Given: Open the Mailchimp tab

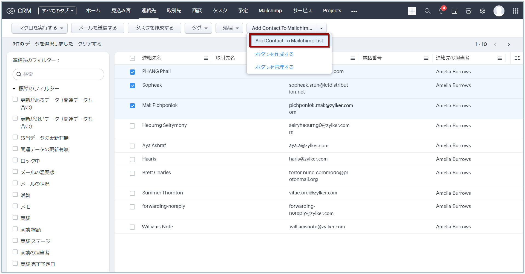Looking at the screenshot, I should click(270, 11).
